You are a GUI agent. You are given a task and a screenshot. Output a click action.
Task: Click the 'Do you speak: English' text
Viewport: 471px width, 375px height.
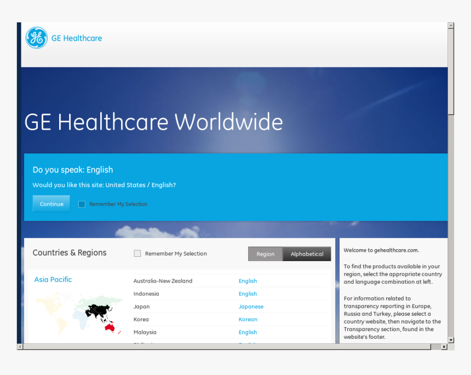pos(73,170)
